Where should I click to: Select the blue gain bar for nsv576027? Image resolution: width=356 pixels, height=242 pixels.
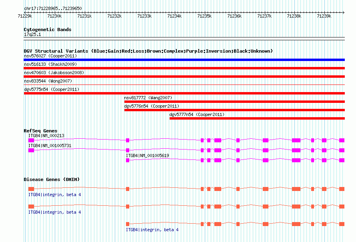point(184,60)
